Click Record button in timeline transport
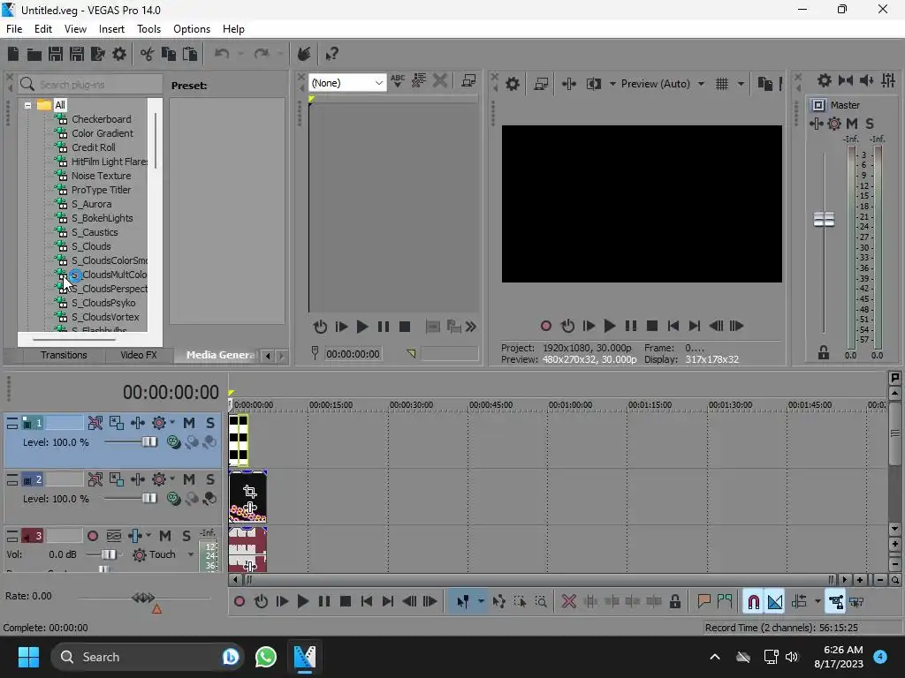Screen dimensions: 905x678 coord(240,602)
